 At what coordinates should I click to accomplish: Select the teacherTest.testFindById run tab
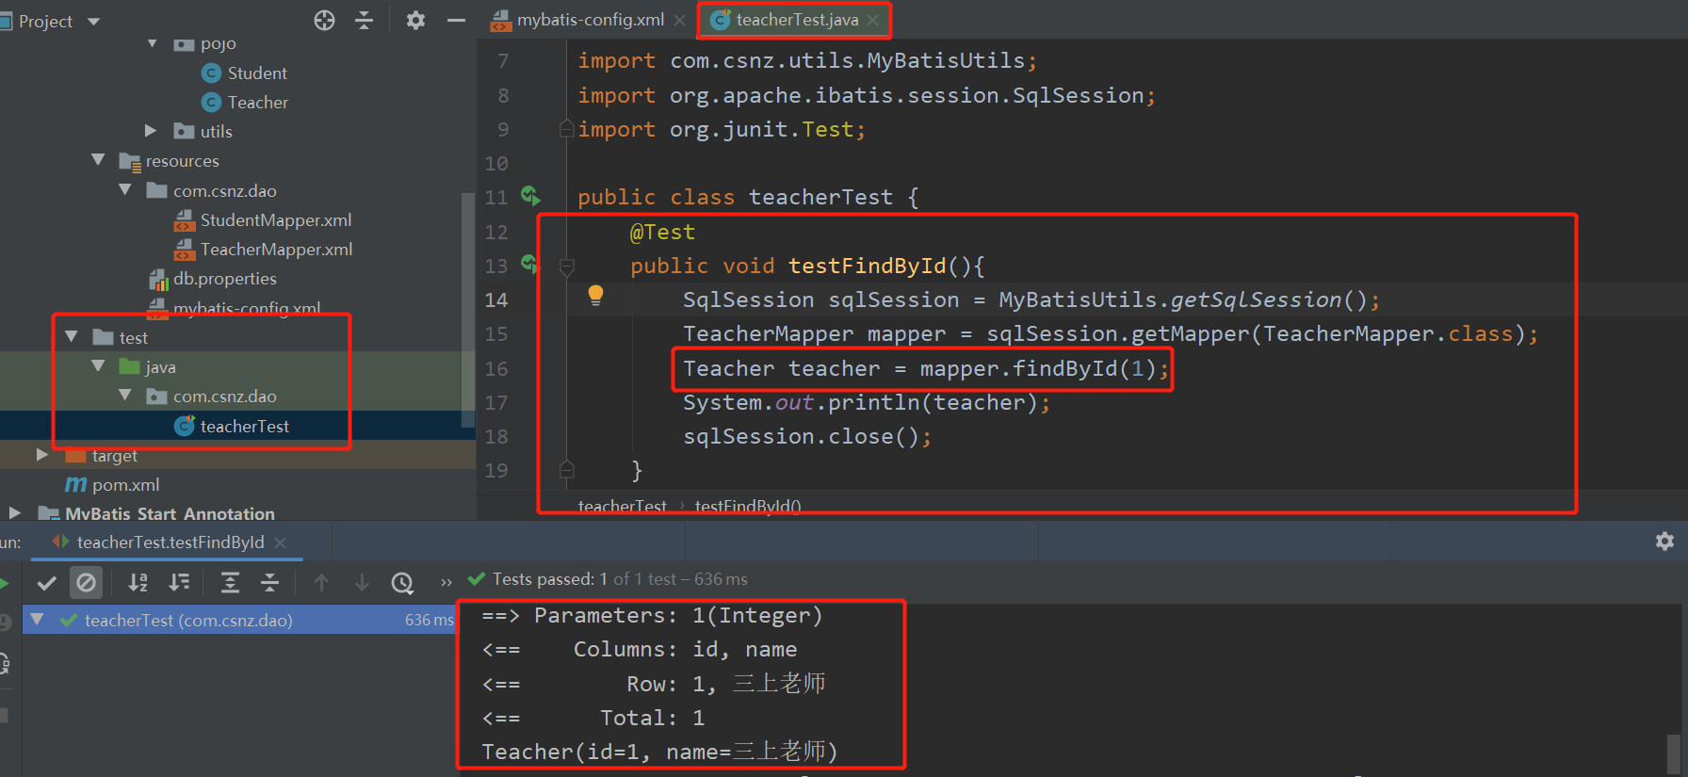(170, 542)
